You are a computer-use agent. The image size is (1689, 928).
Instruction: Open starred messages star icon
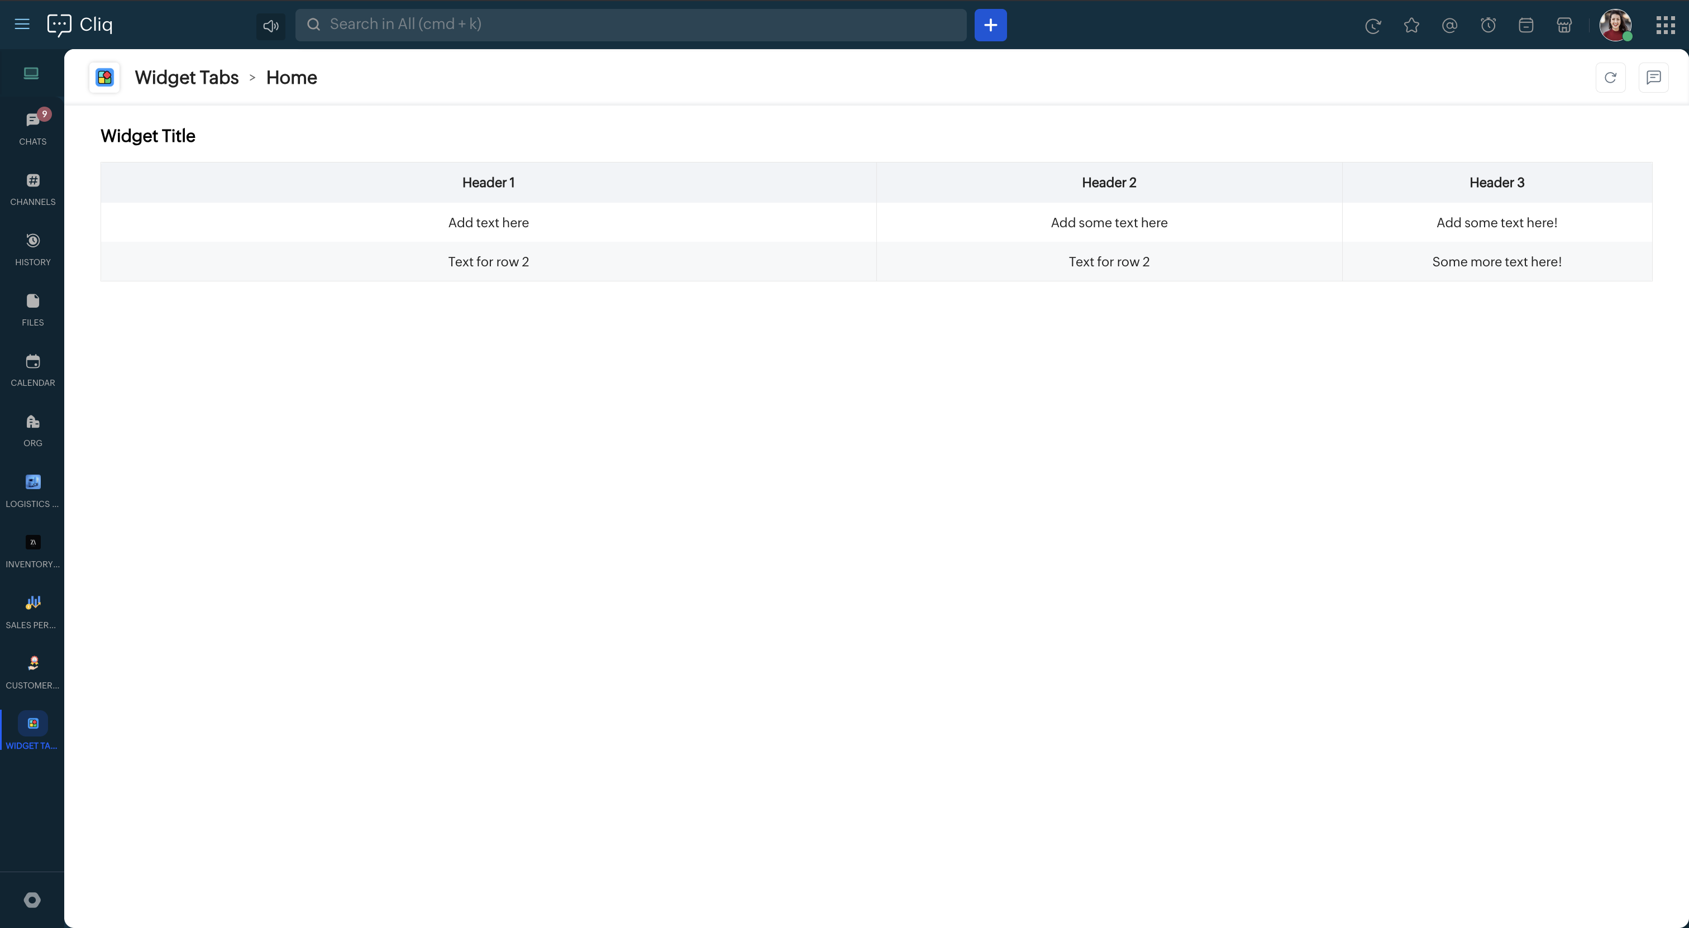pyautogui.click(x=1411, y=26)
